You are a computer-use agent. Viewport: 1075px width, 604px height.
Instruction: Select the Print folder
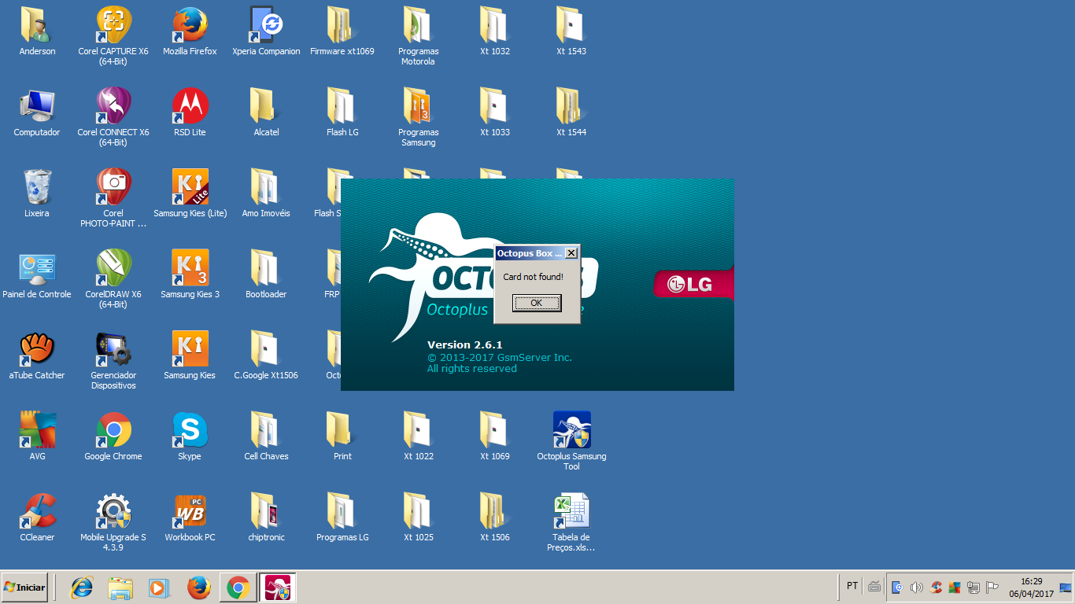click(342, 436)
